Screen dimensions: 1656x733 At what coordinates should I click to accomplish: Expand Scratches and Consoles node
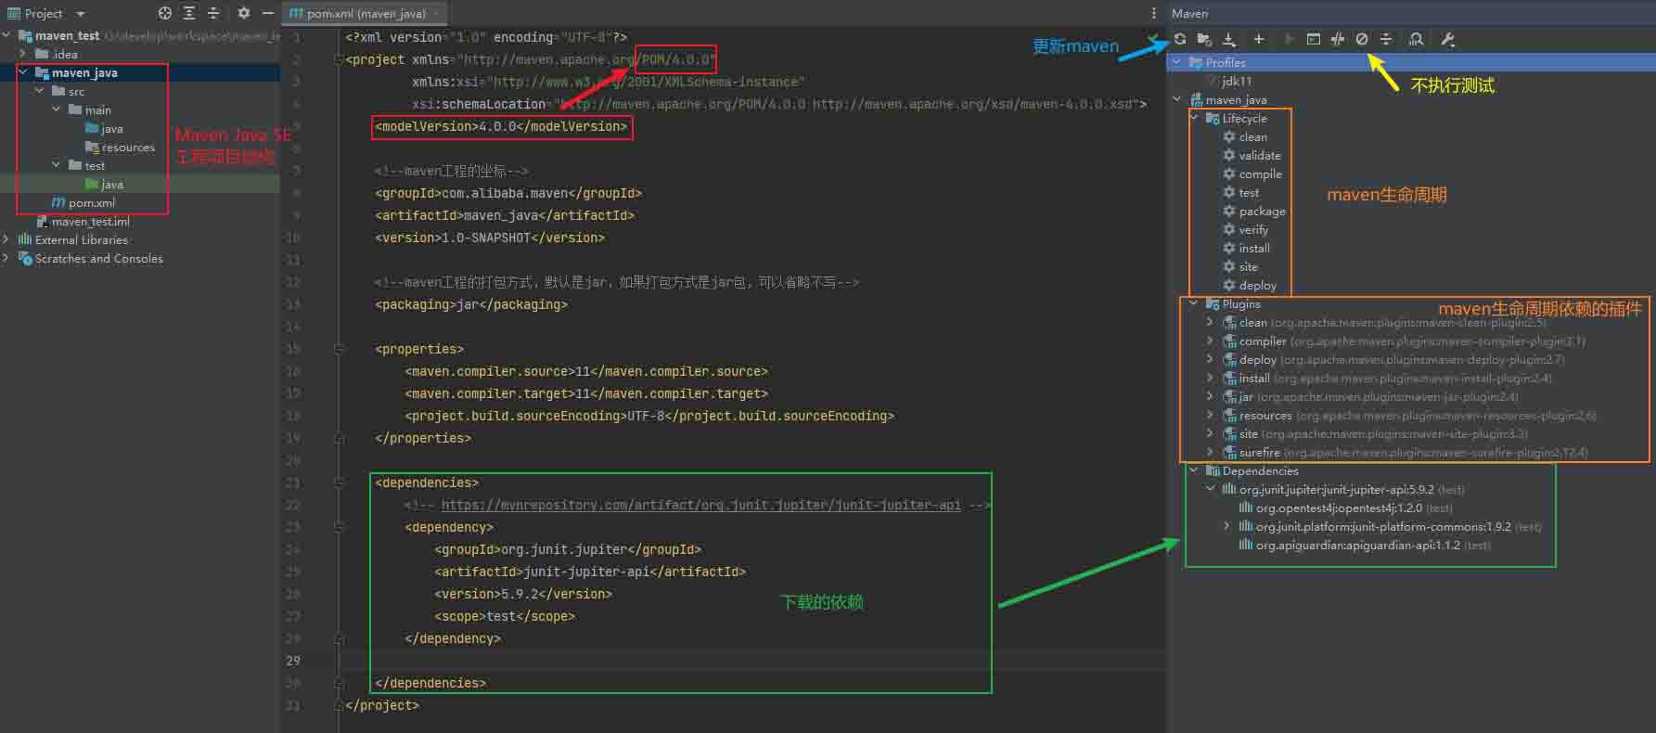click(6, 258)
